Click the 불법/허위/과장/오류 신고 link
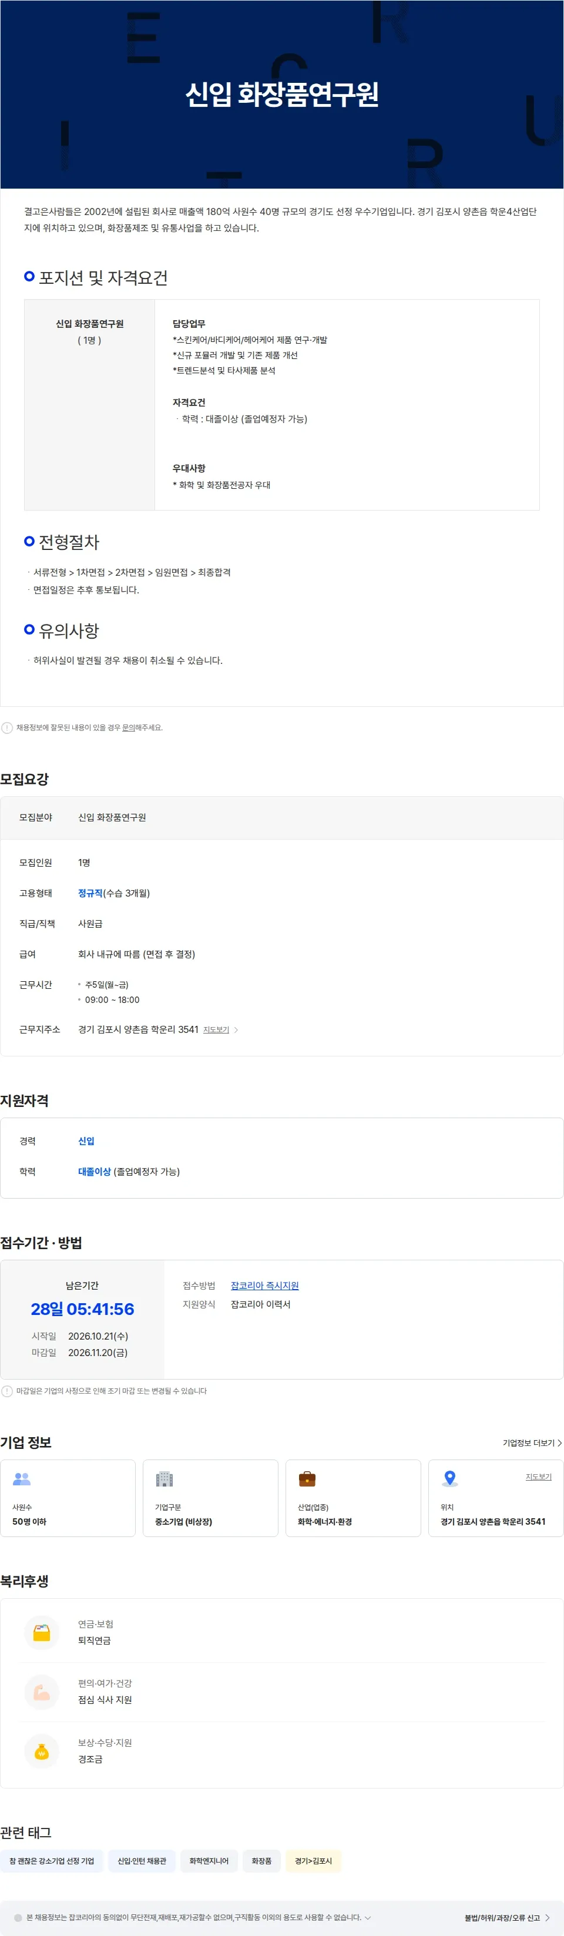 tap(502, 1918)
